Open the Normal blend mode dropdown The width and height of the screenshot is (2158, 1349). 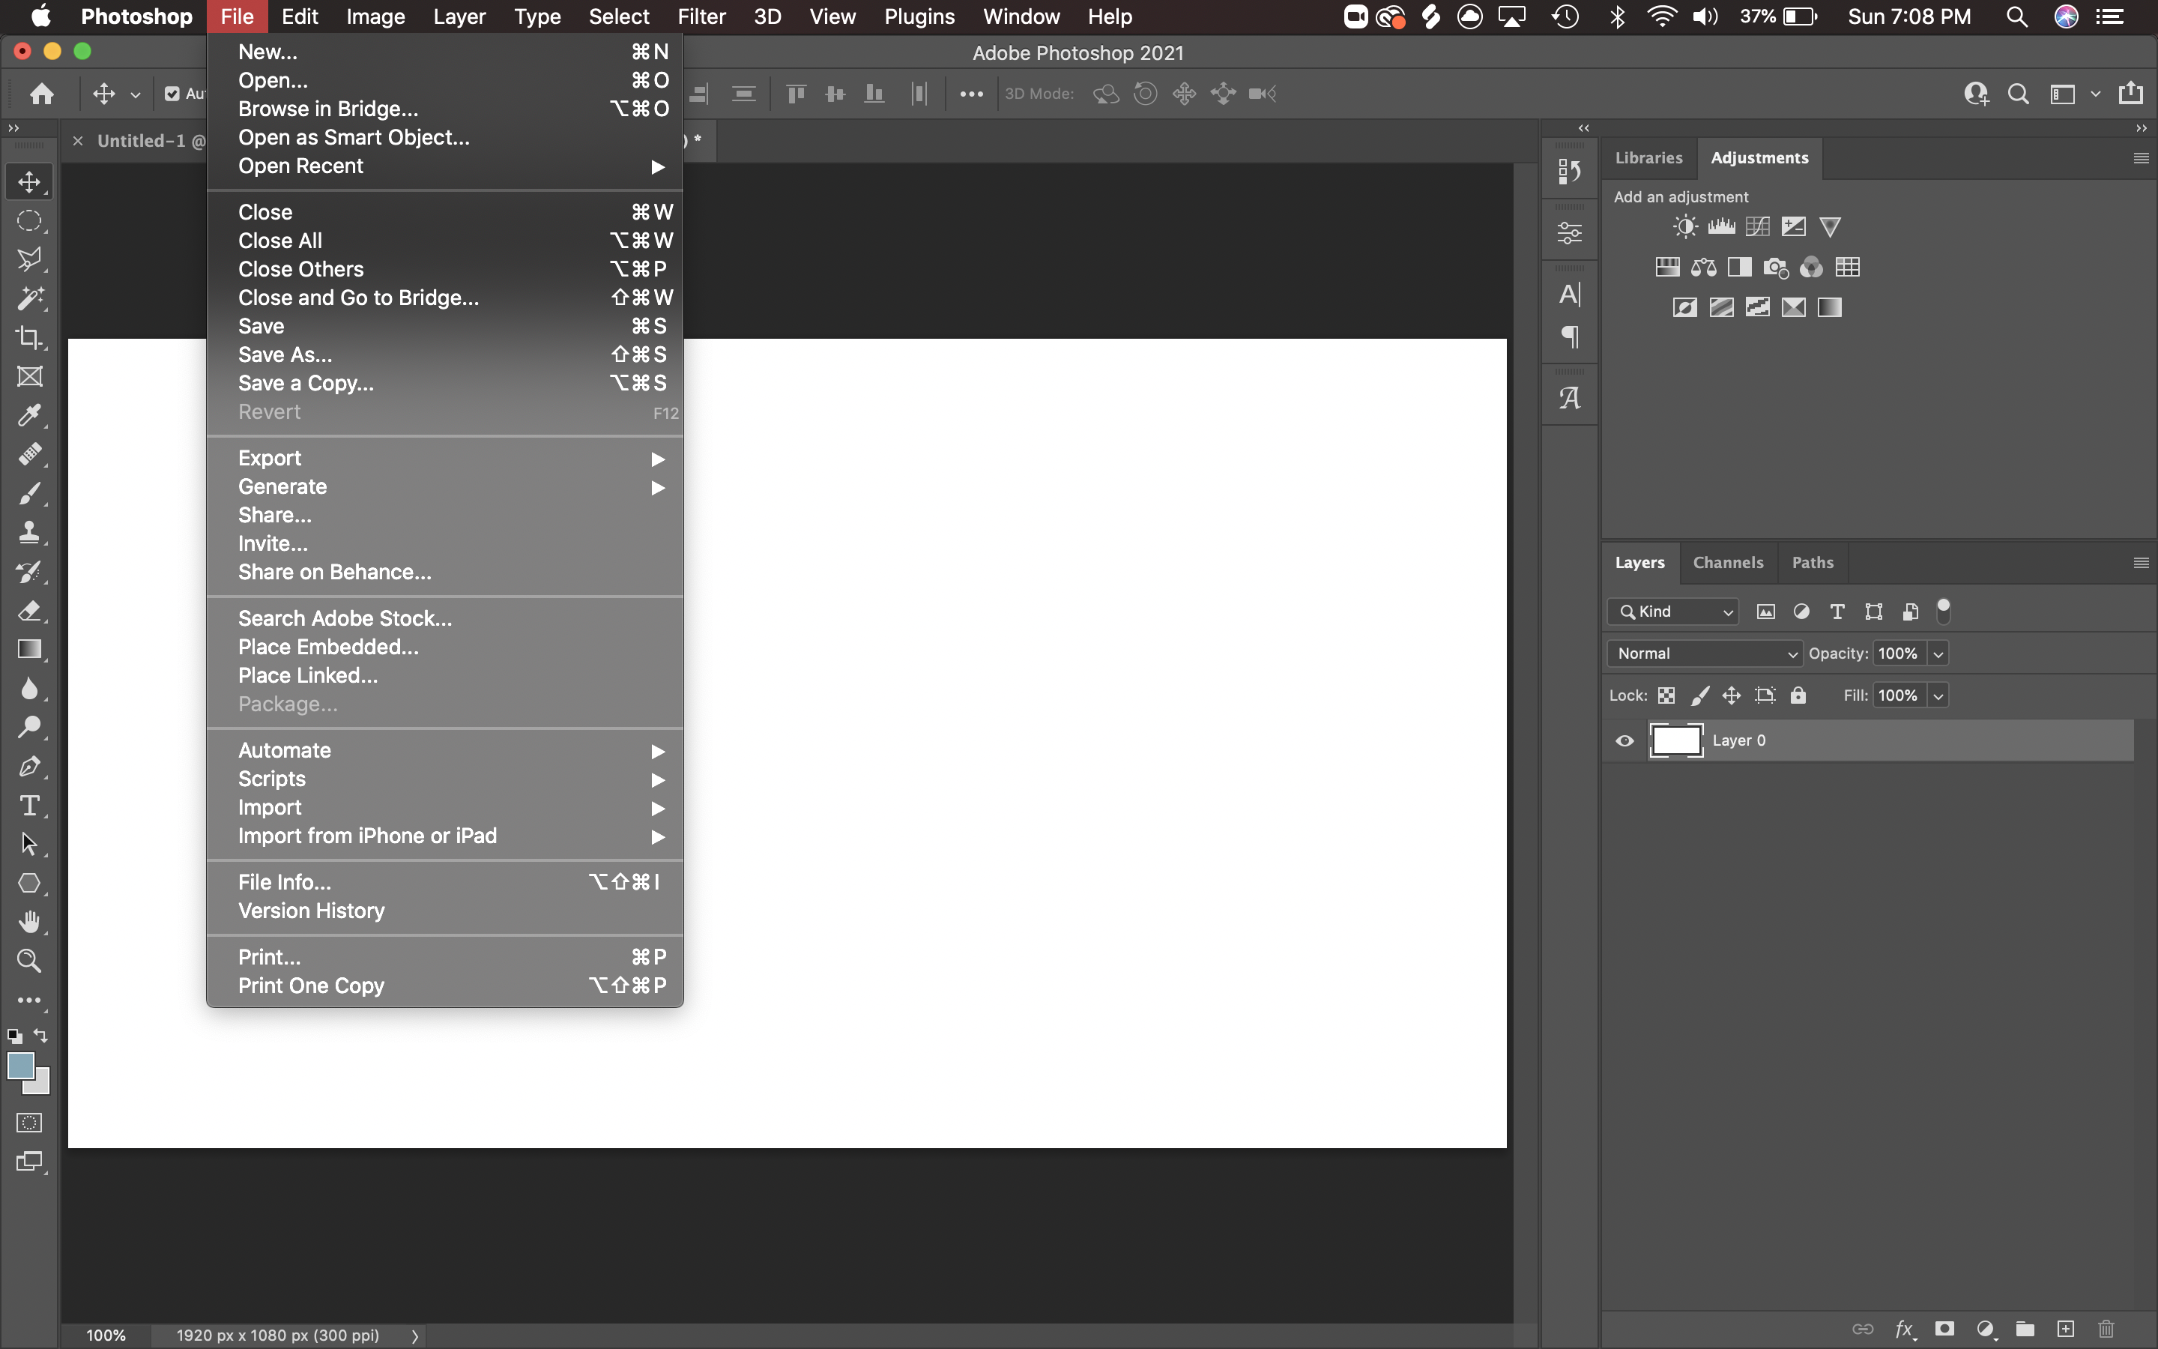[x=1705, y=653]
